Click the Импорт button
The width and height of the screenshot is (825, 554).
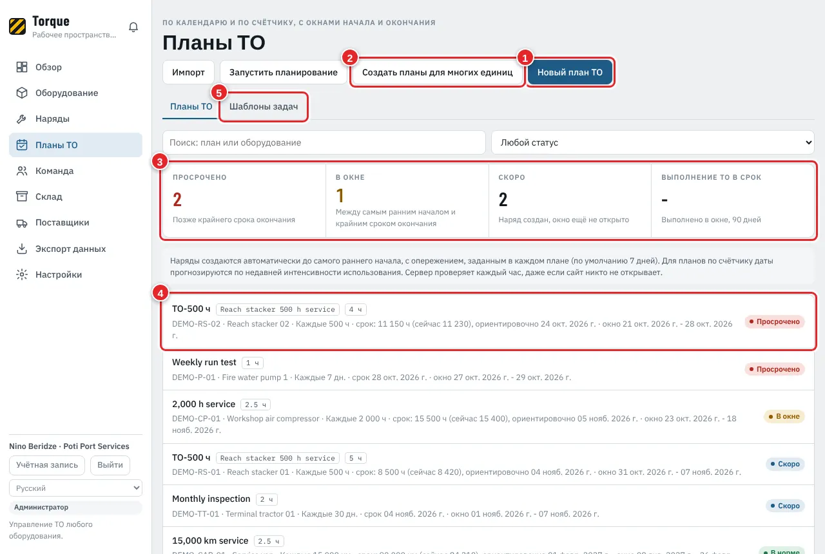coord(188,72)
